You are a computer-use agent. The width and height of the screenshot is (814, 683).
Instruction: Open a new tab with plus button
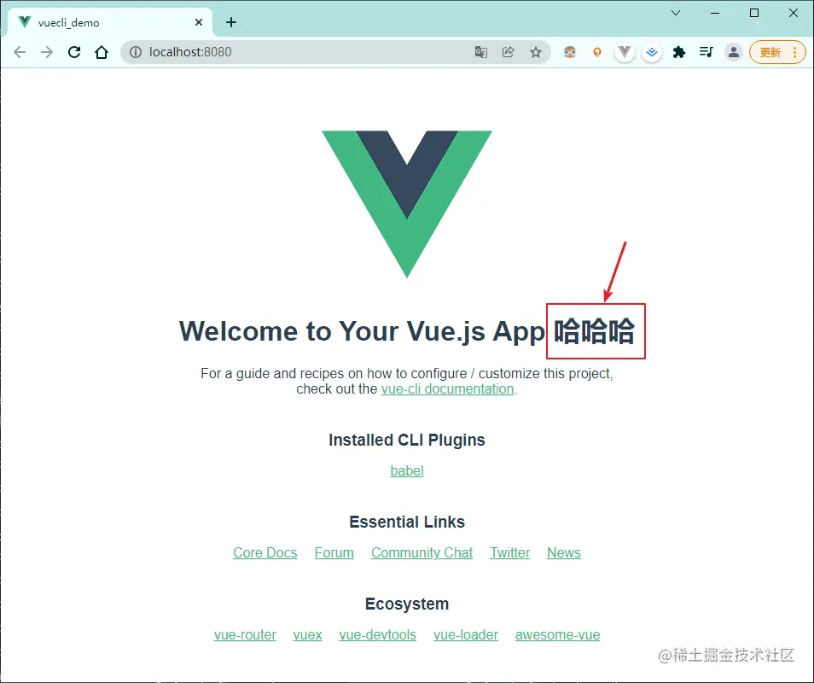pyautogui.click(x=231, y=22)
